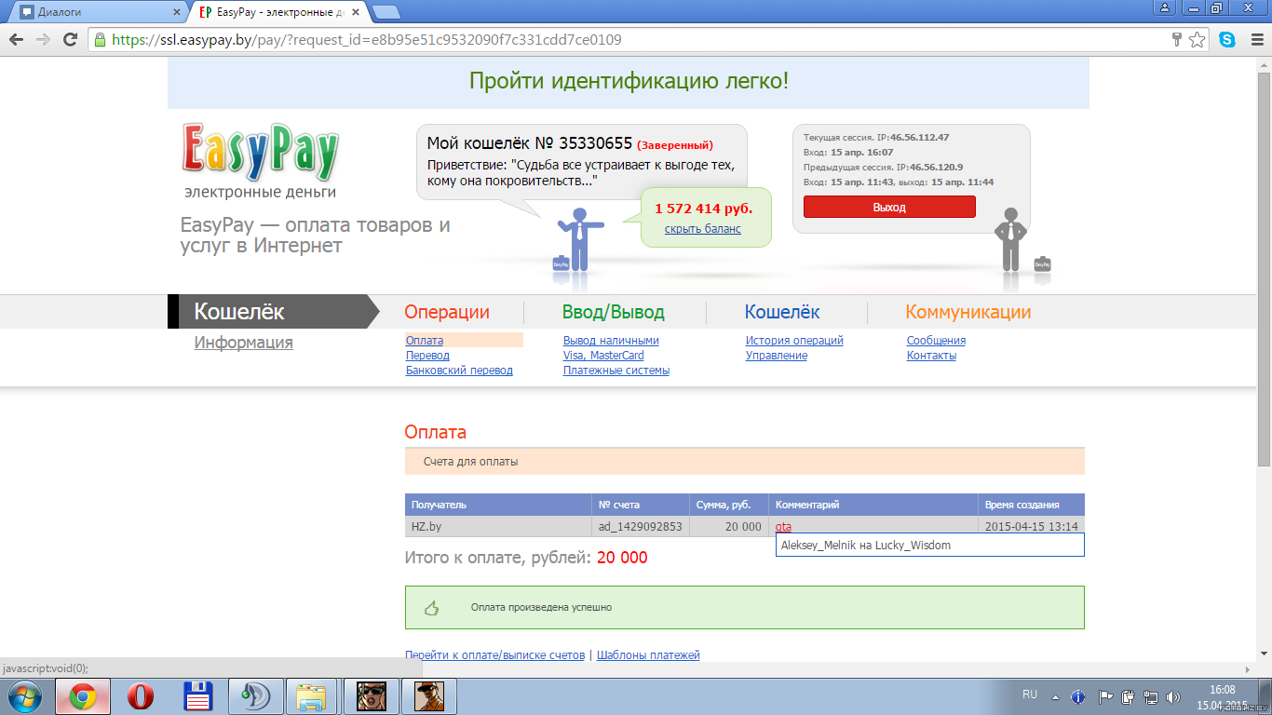Open the Управление link
The height and width of the screenshot is (715, 1272).
(x=777, y=356)
